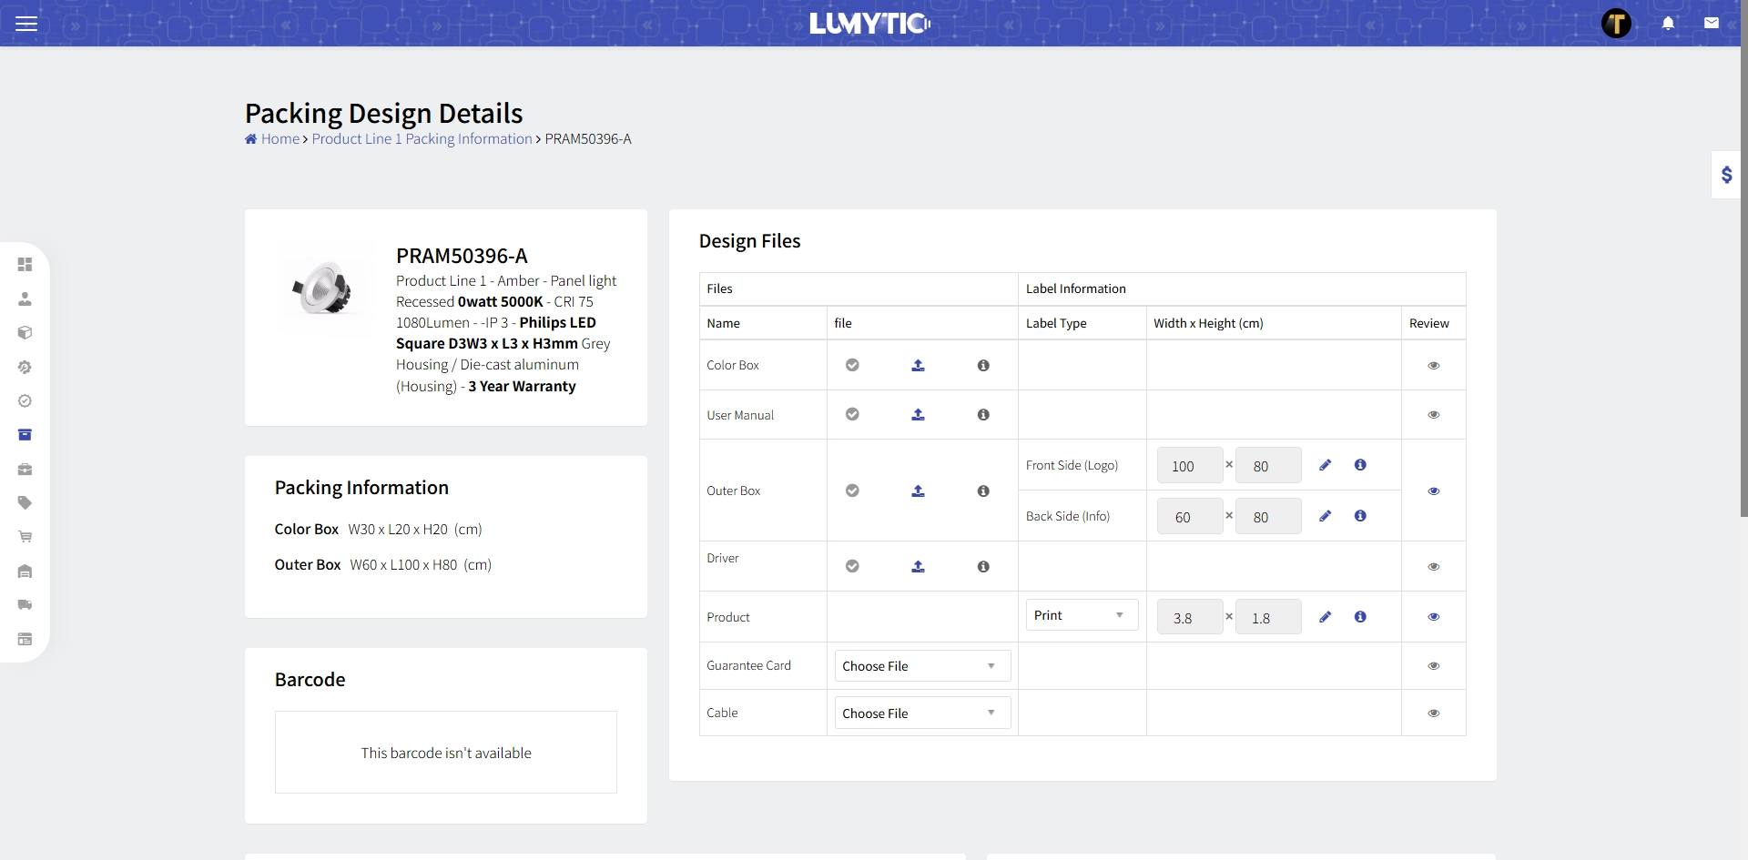Image resolution: width=1748 pixels, height=860 pixels.
Task: Open the mail envelope icon
Action: pyautogui.click(x=1712, y=24)
